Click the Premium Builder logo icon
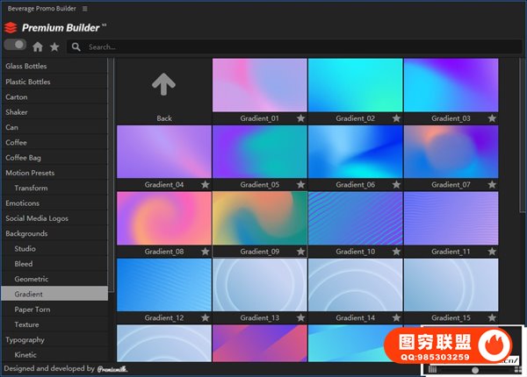This screenshot has height=377, width=527. (x=11, y=27)
